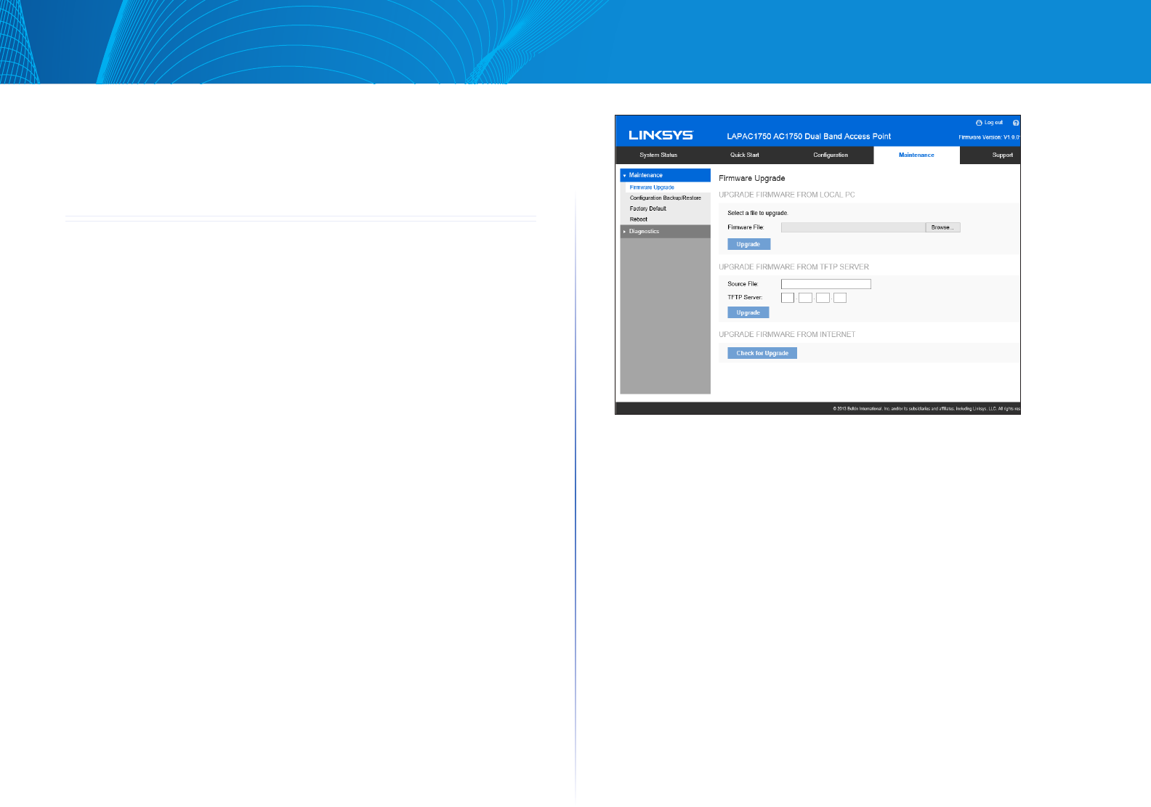Image resolution: width=1151 pixels, height=807 pixels.
Task: Open the Factory Default page
Action: point(648,208)
